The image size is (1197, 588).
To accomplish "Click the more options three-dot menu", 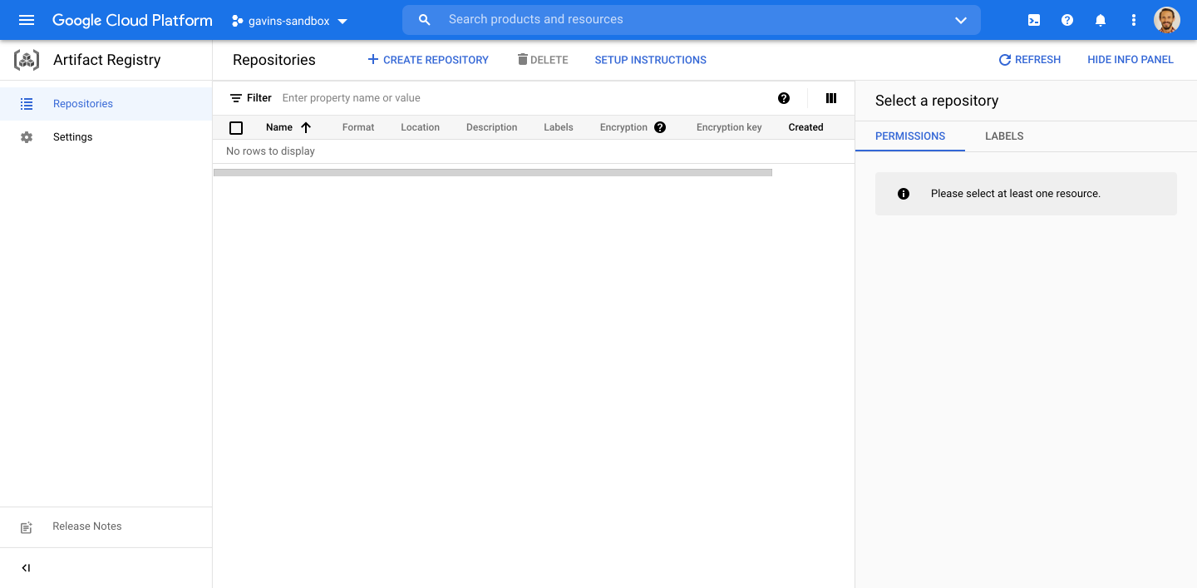I will pyautogui.click(x=1133, y=20).
